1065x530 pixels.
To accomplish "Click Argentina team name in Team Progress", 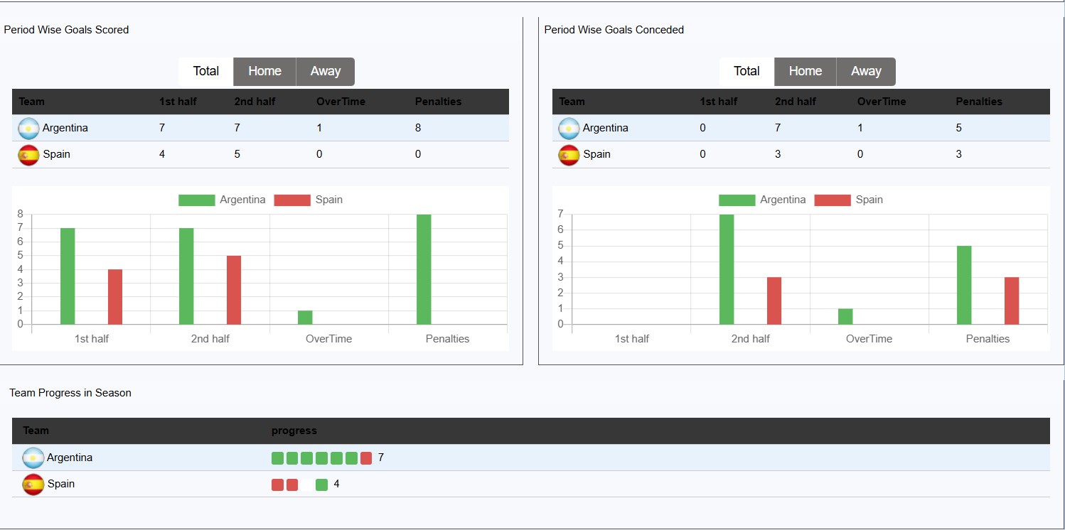I will 70,458.
